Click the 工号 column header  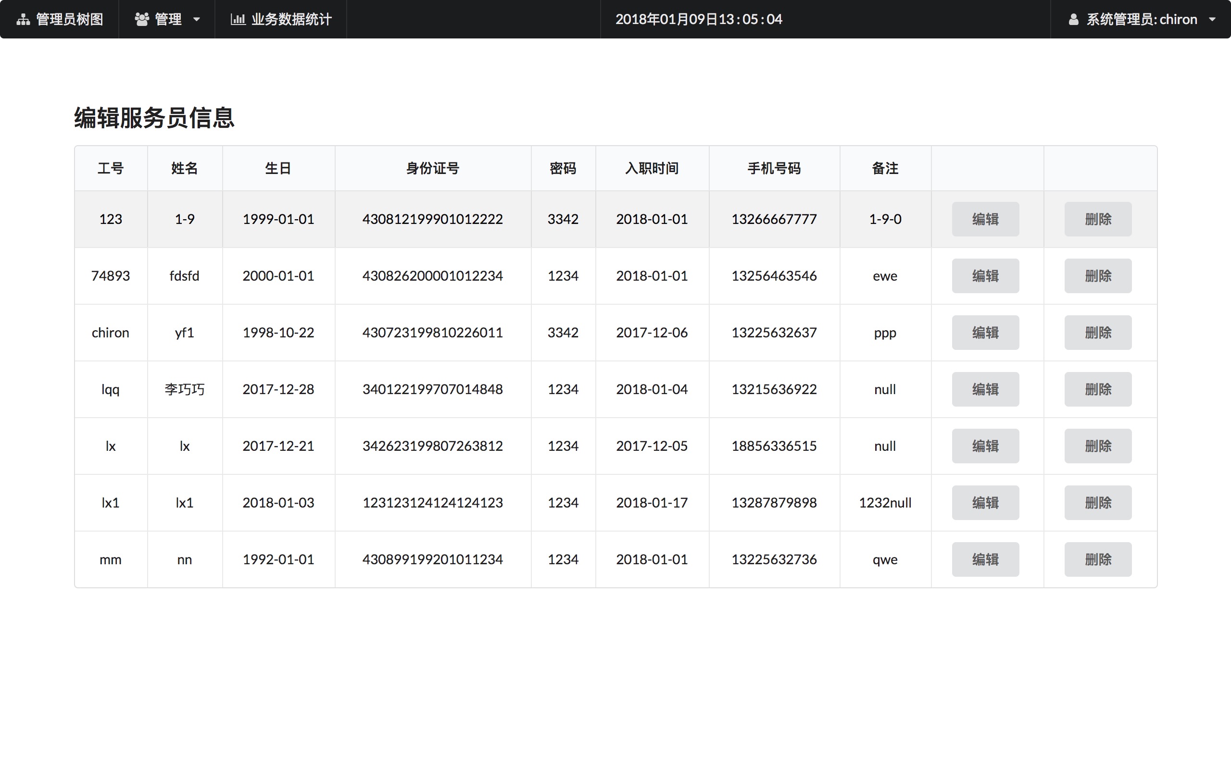pos(111,168)
